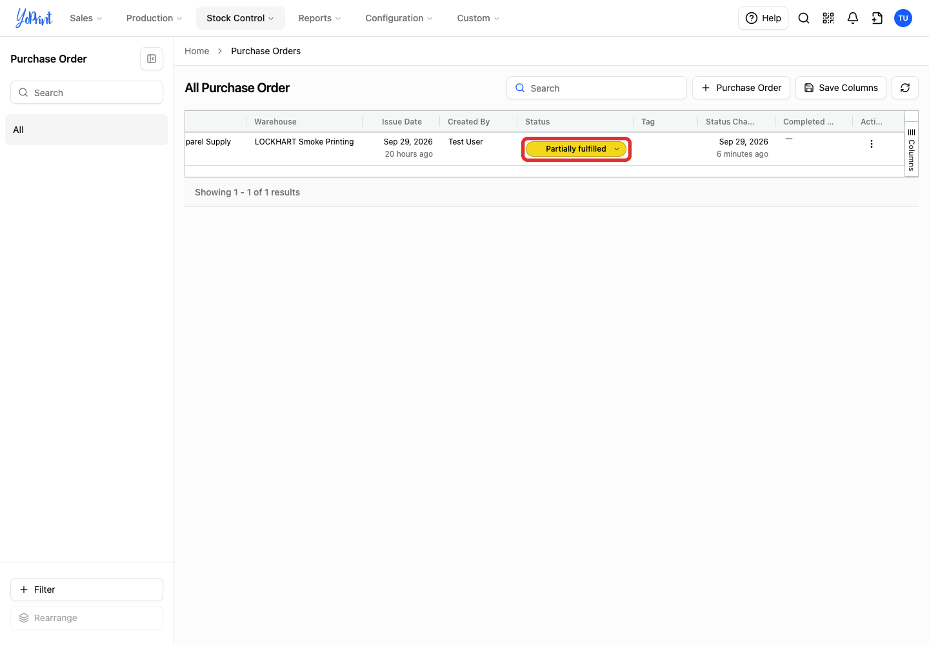Open the TU user avatar menu
Image resolution: width=929 pixels, height=645 pixels.
pos(903,18)
